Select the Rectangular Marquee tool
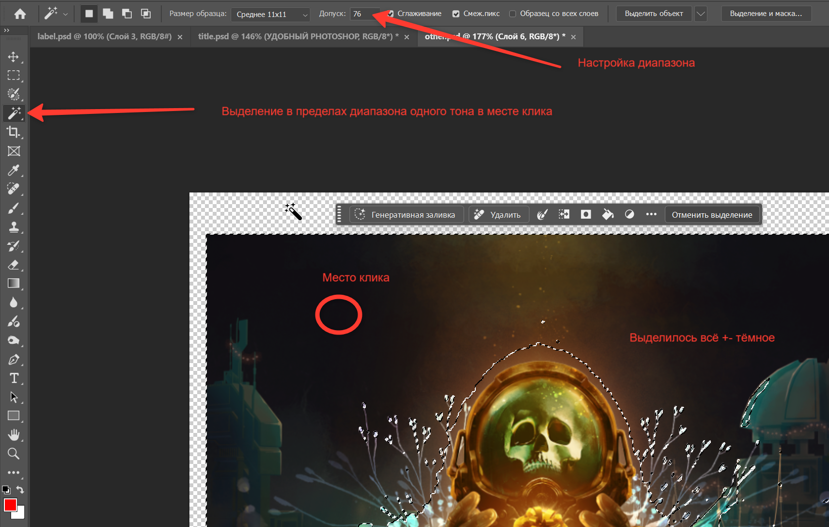Screen dimensions: 829x527 pos(14,75)
